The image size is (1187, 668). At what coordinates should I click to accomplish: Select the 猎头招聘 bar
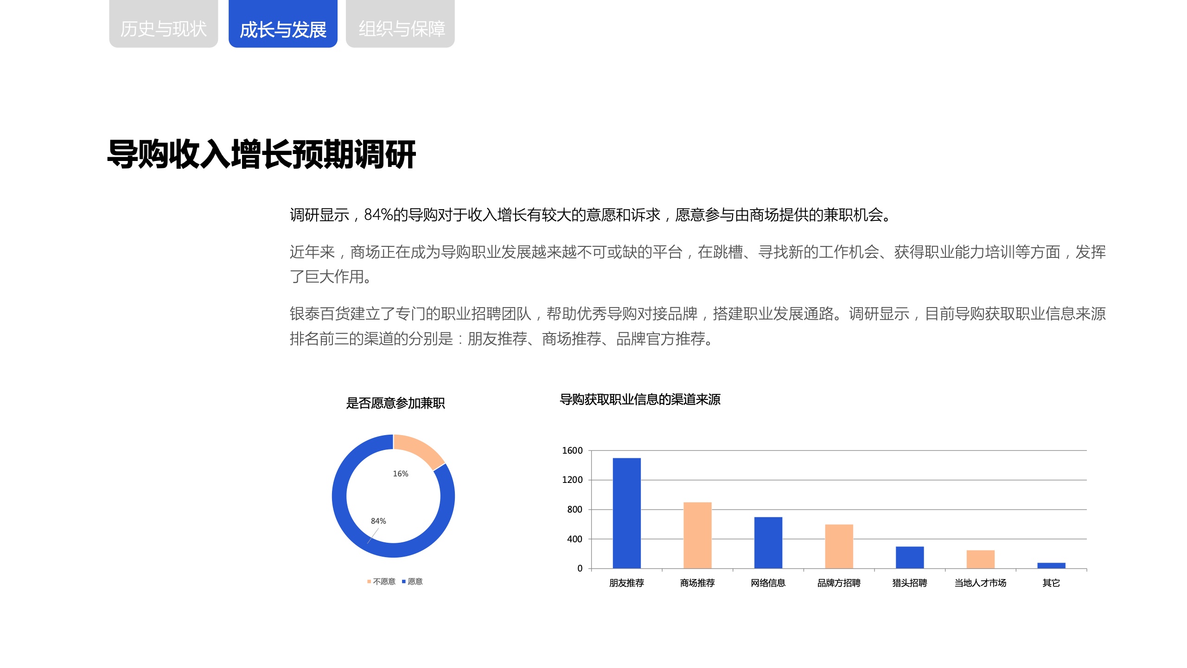[910, 558]
